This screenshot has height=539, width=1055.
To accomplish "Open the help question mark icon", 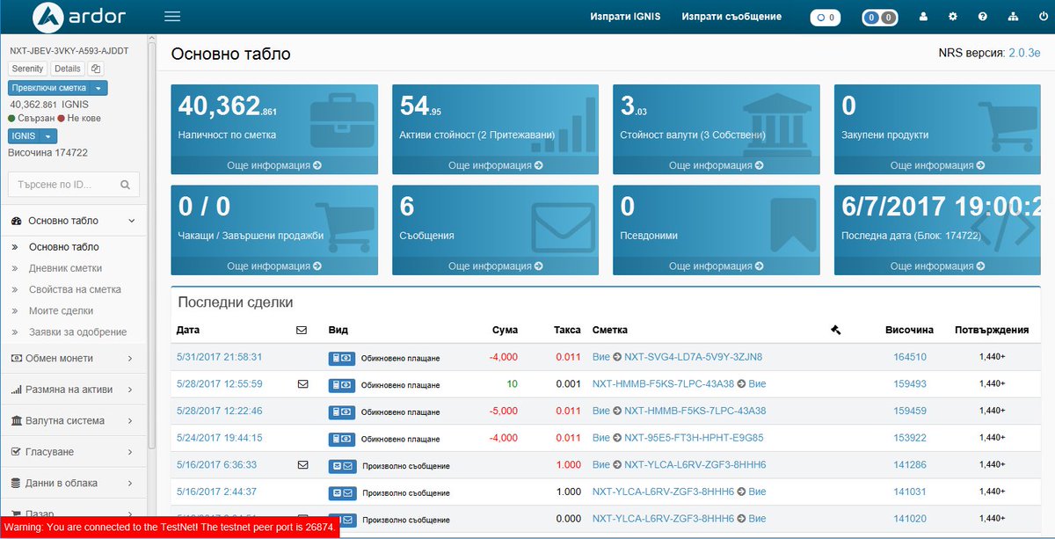I will (983, 17).
